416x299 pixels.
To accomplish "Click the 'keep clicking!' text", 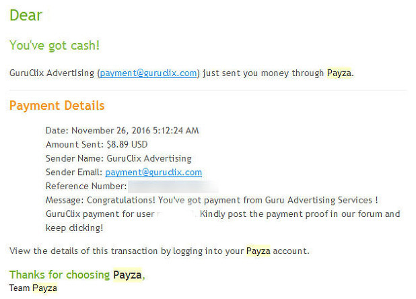I will 74,228.
